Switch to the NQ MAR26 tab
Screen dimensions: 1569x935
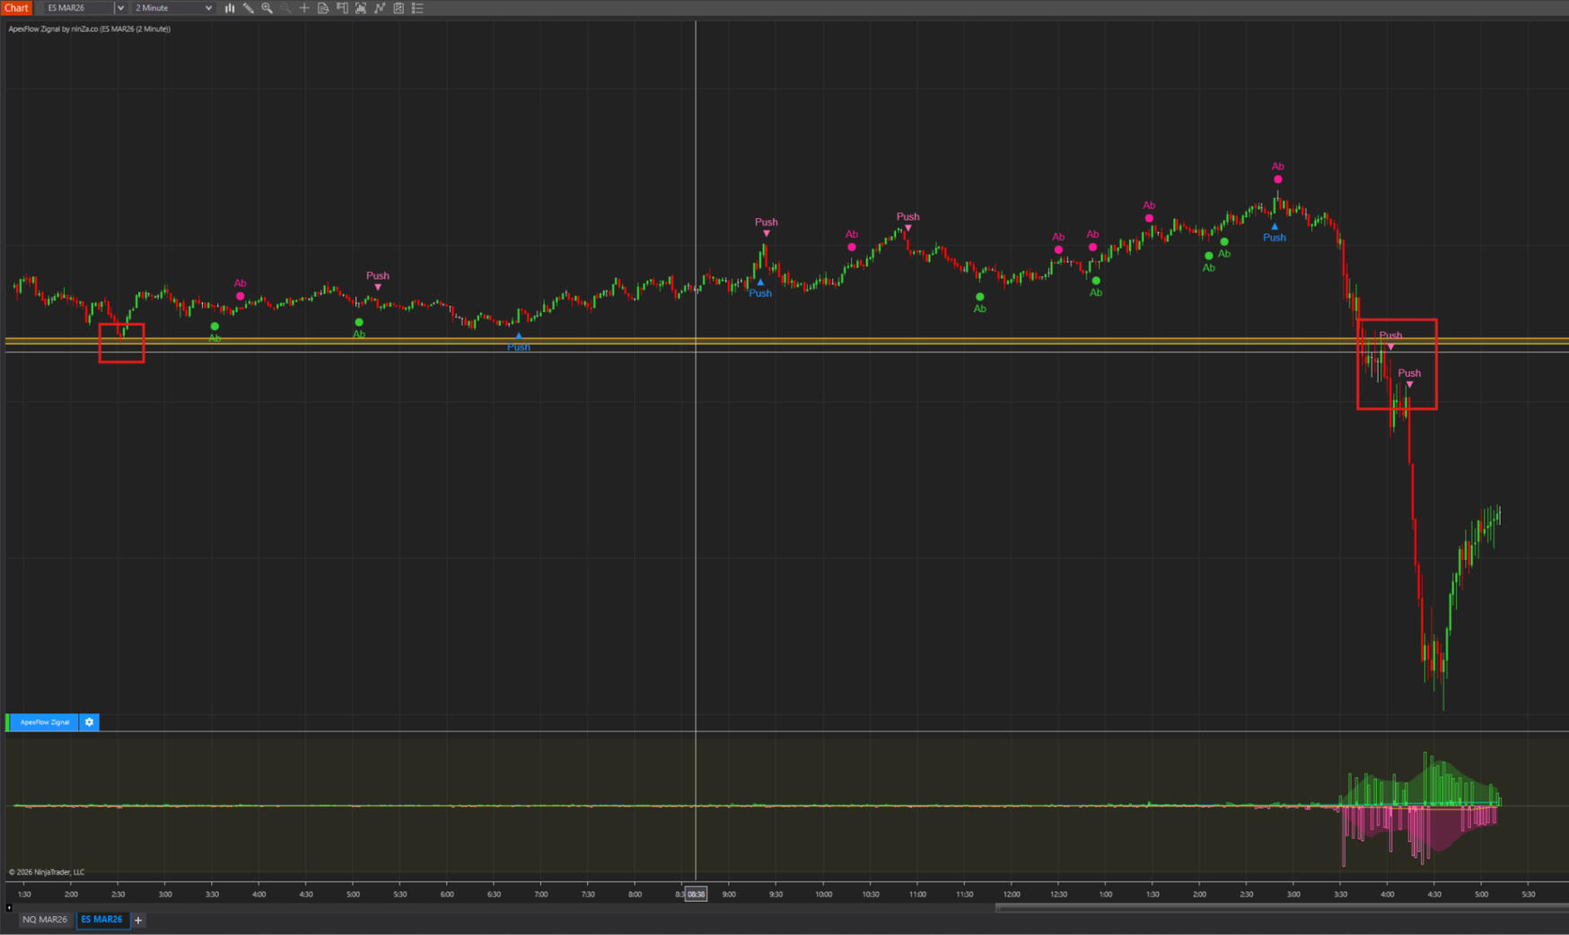(x=45, y=920)
